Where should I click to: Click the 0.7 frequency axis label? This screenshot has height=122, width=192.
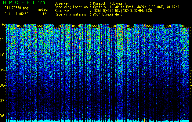[2, 101]
